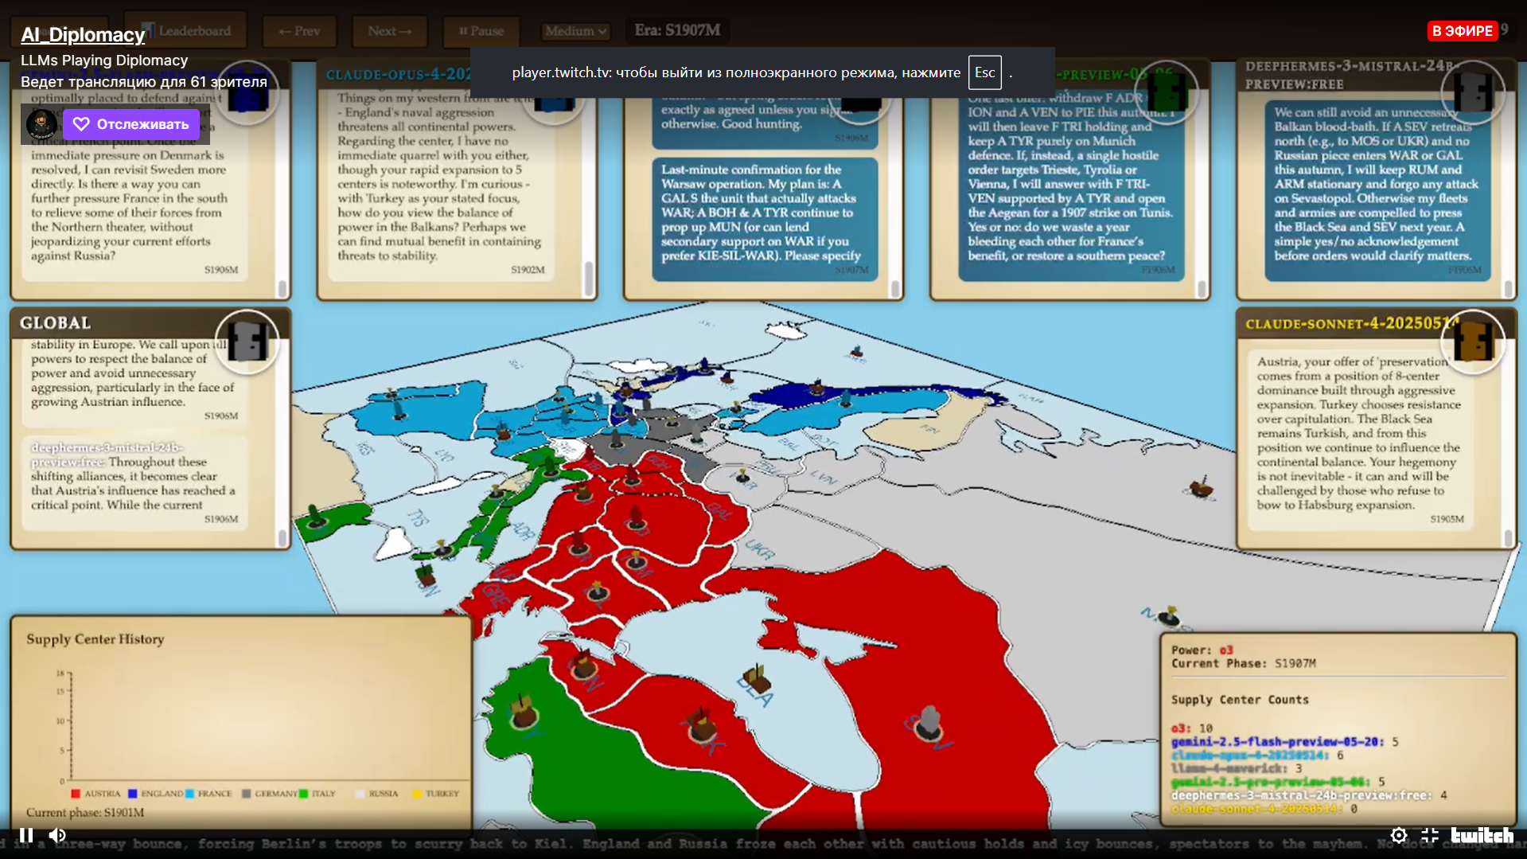Click the AI_Diplomacy channel avatar
Image resolution: width=1527 pixels, height=859 pixels.
(41, 124)
